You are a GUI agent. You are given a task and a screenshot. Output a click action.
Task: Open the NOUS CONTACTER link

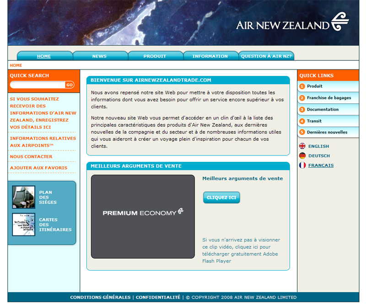click(x=31, y=156)
